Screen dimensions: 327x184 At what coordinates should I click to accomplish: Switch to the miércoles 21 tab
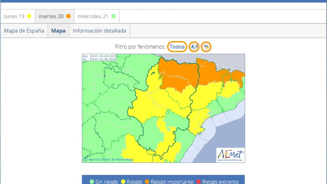93,16
